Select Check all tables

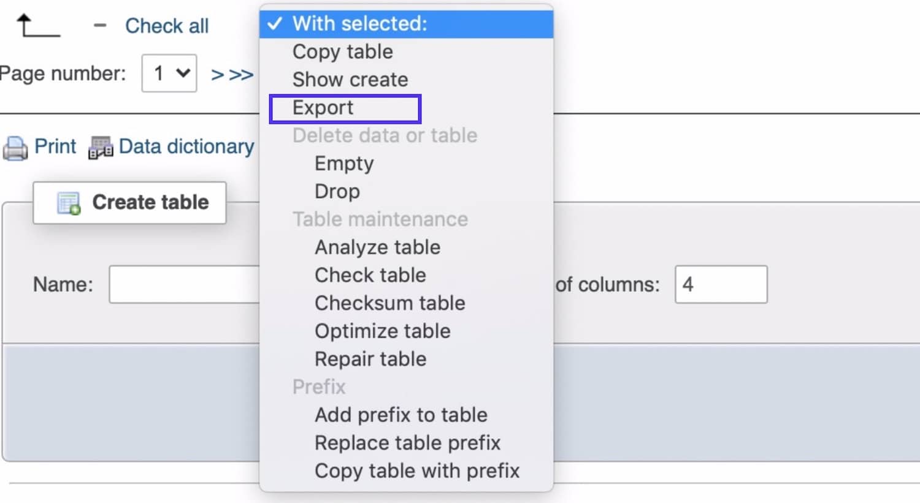pos(167,26)
